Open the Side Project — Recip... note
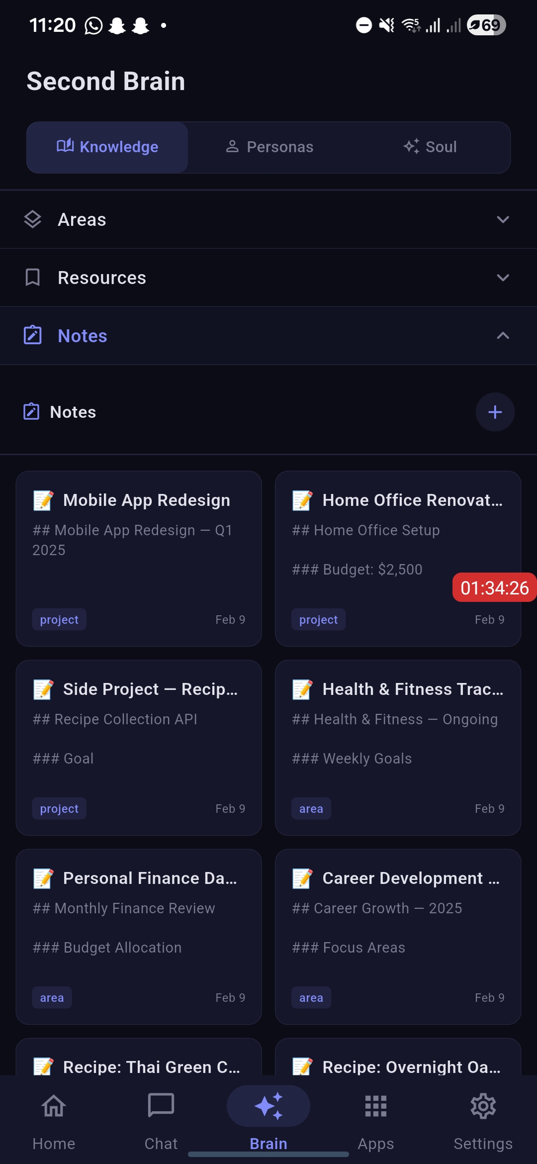 click(x=139, y=748)
